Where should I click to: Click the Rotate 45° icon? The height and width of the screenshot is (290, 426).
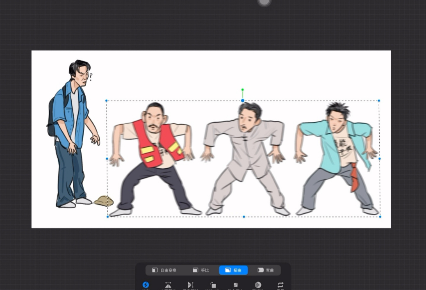click(x=213, y=285)
